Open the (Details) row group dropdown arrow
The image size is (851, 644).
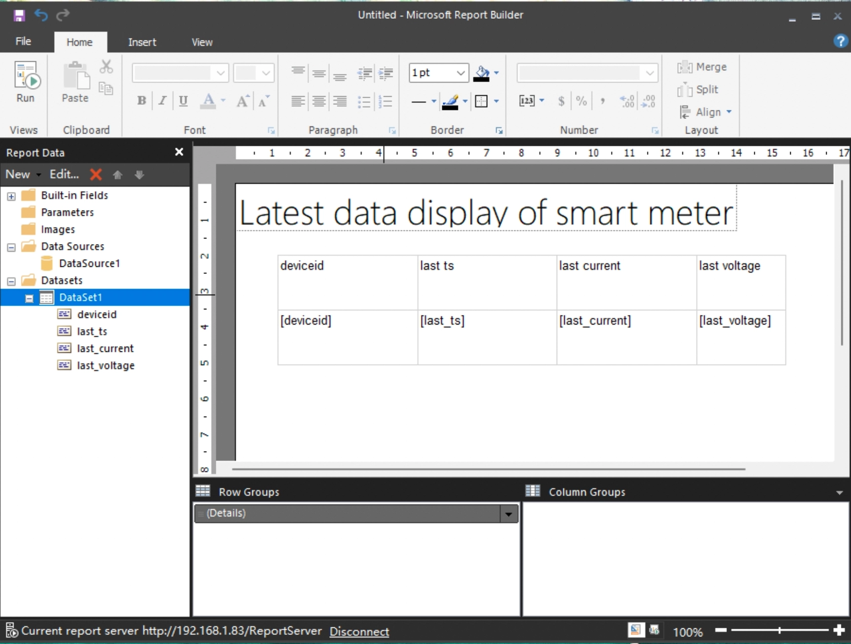508,514
